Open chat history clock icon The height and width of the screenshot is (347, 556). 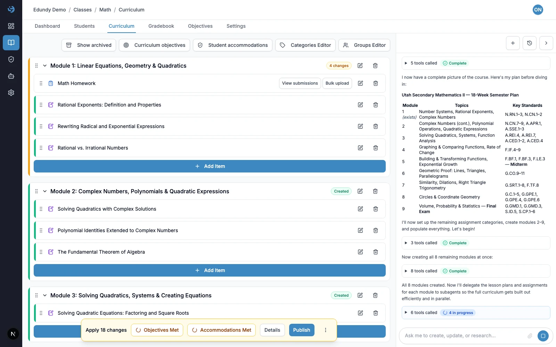pyautogui.click(x=529, y=43)
